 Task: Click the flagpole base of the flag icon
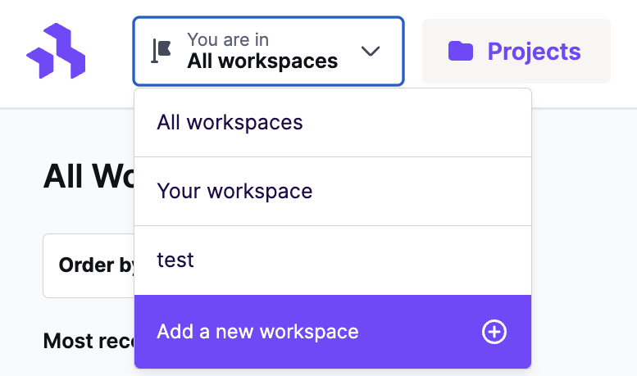[x=154, y=61]
